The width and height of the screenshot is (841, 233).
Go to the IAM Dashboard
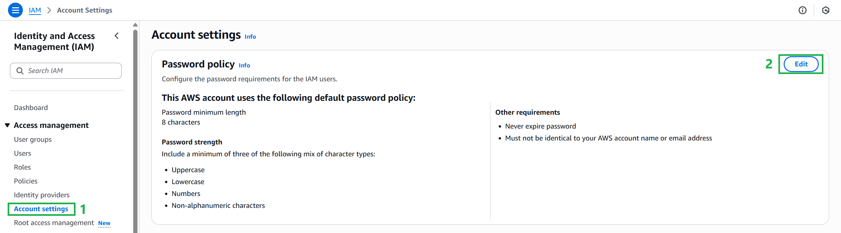(31, 107)
